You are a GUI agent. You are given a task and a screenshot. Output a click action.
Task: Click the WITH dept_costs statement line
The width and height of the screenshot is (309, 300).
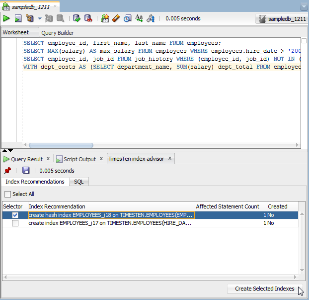(x=162, y=67)
